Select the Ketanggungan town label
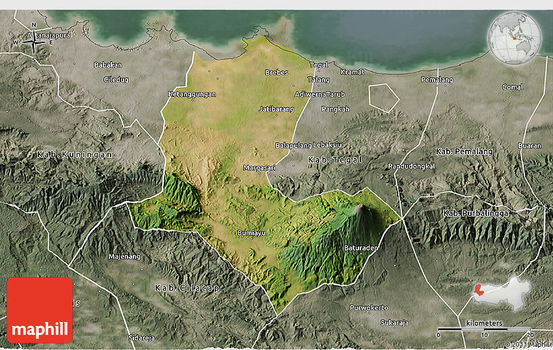 coord(191,94)
